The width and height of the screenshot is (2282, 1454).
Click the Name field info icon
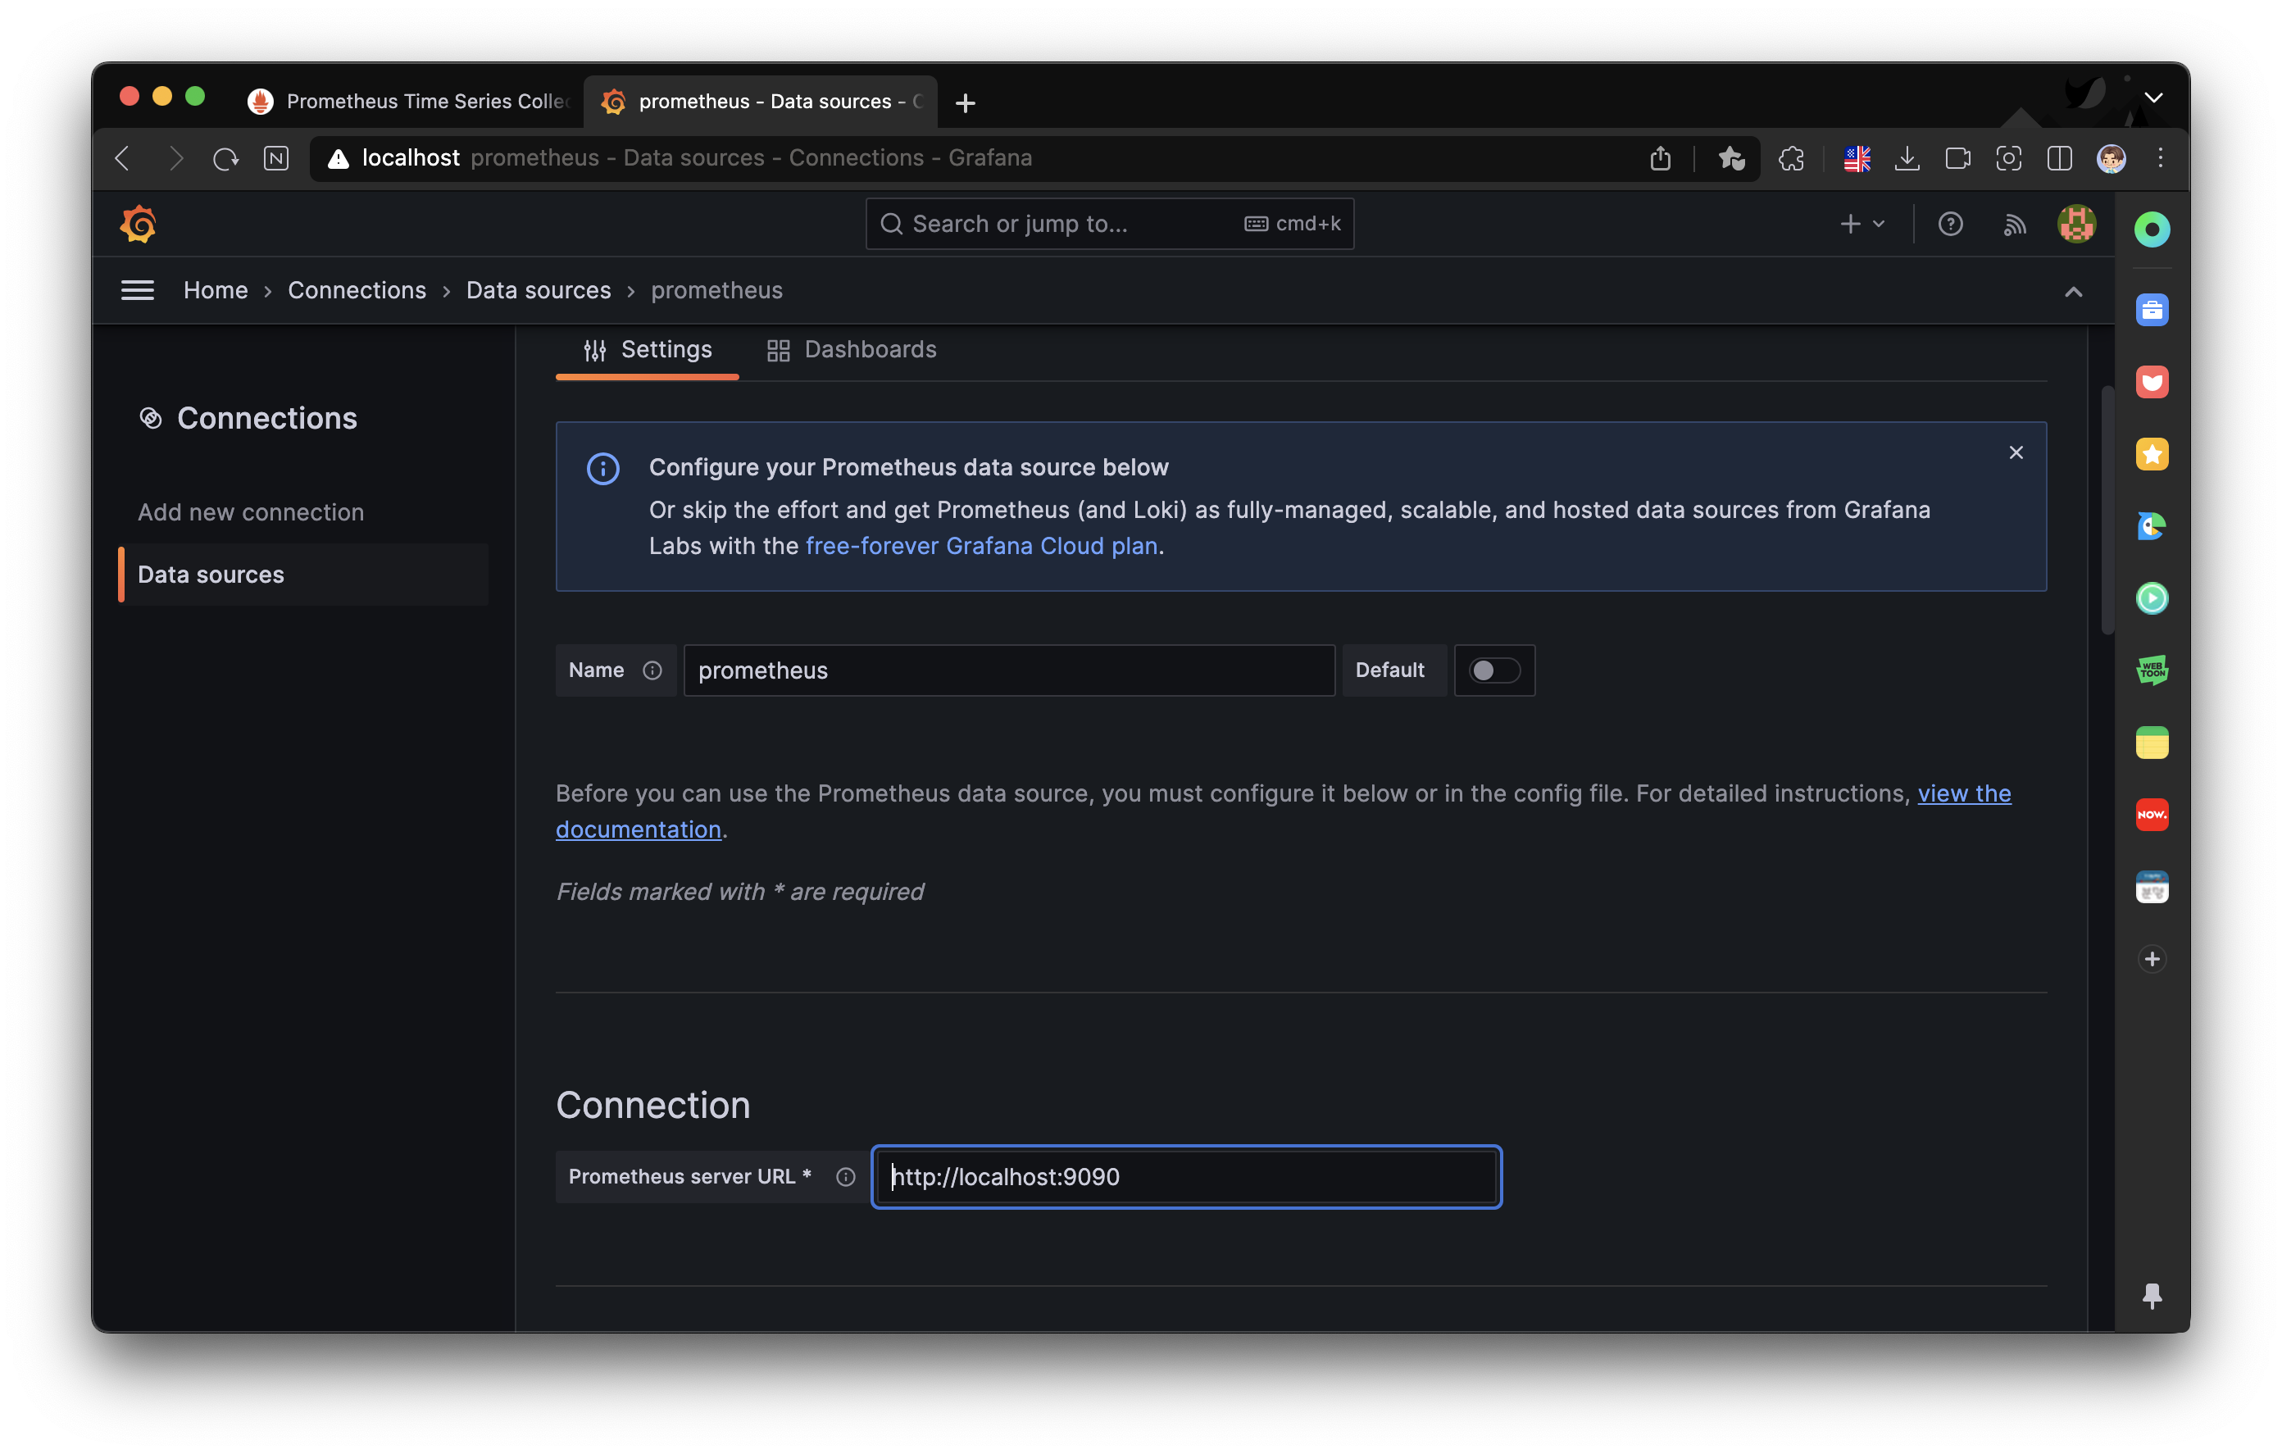(x=652, y=671)
